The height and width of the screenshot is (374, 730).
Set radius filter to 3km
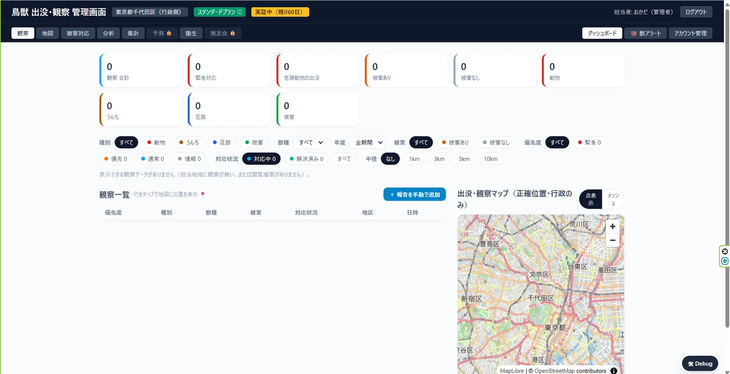tap(439, 159)
